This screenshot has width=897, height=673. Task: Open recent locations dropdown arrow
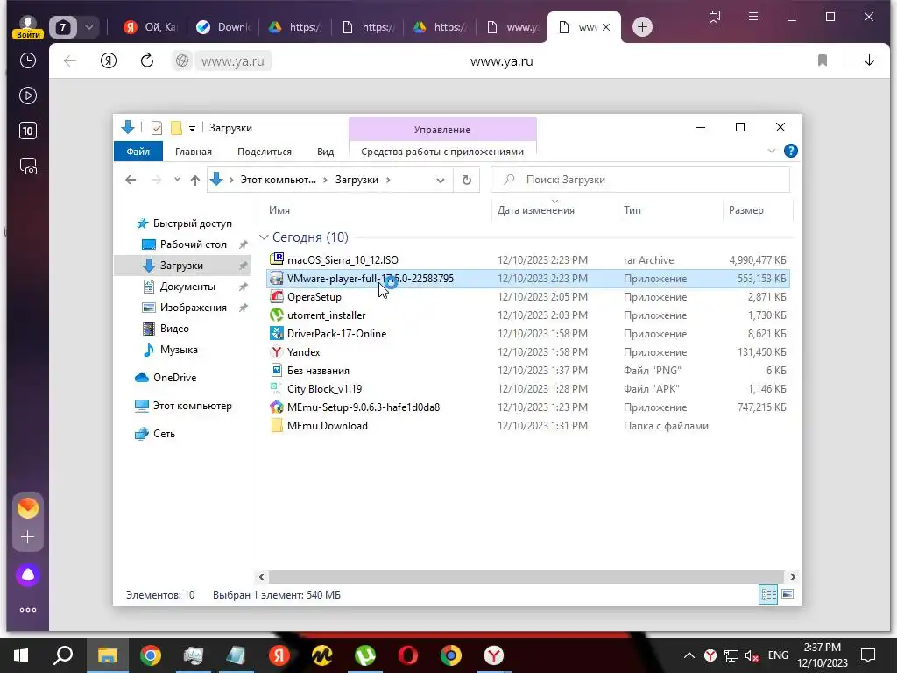coord(177,180)
